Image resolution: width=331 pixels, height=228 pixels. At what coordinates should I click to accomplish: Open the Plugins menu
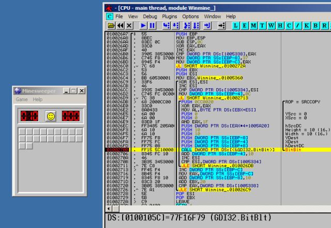pos(170,17)
